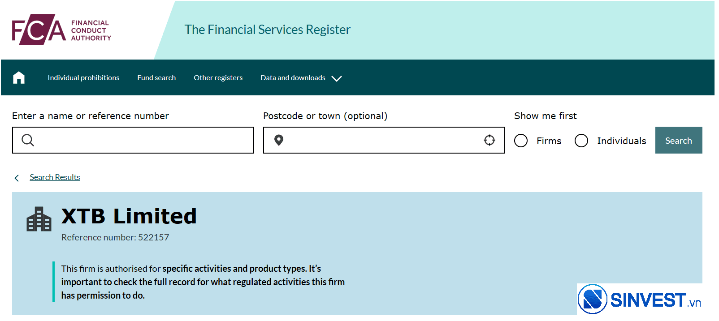Select the Firms radio button

[x=521, y=141]
